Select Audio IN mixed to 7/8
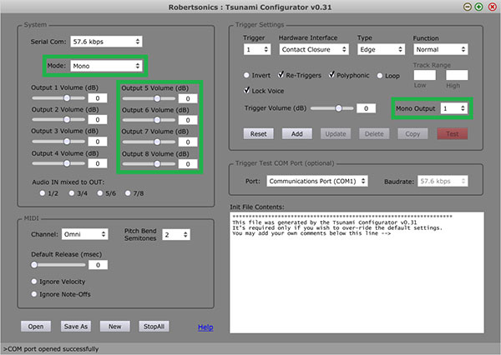 [128, 193]
